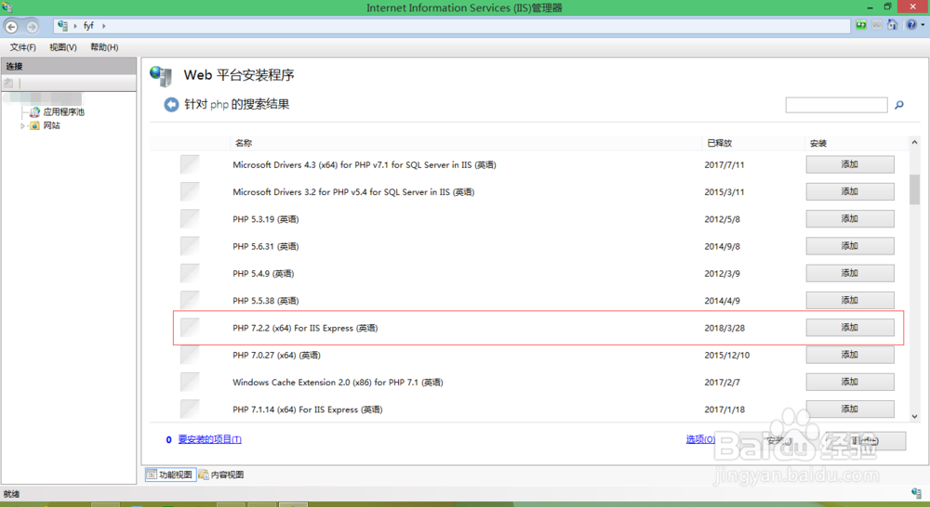This screenshot has width=930, height=507.
Task: Click the breadcrumb arrow before fyf
Action: point(75,26)
